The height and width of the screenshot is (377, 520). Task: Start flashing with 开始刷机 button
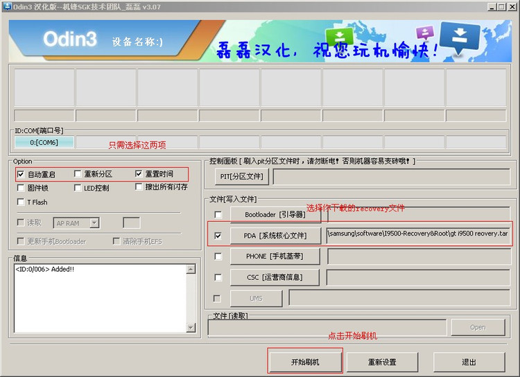coord(305,362)
